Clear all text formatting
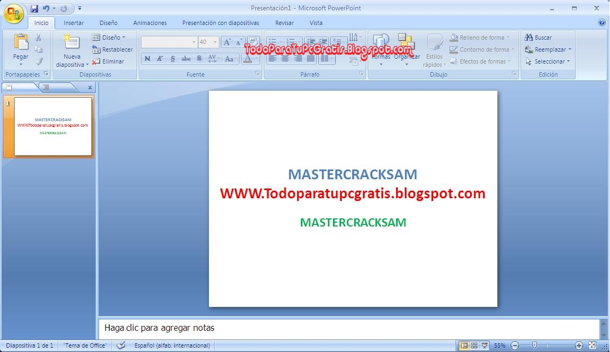This screenshot has width=610, height=352. click(x=253, y=42)
